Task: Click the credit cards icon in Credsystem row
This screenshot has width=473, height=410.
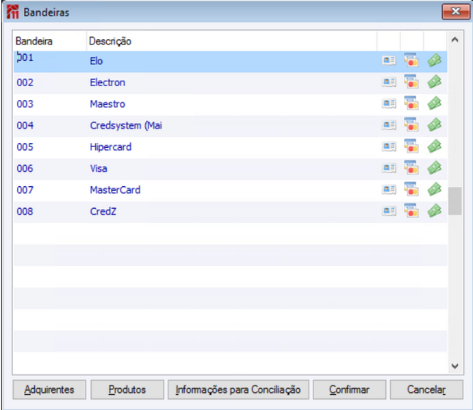Action: (x=411, y=125)
